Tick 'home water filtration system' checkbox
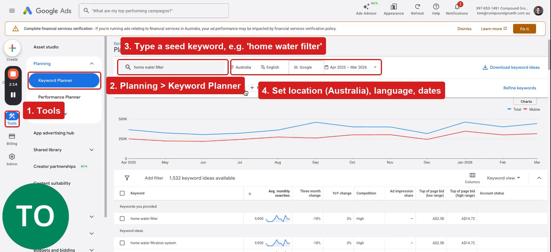This screenshot has width=551, height=252. 122,243
